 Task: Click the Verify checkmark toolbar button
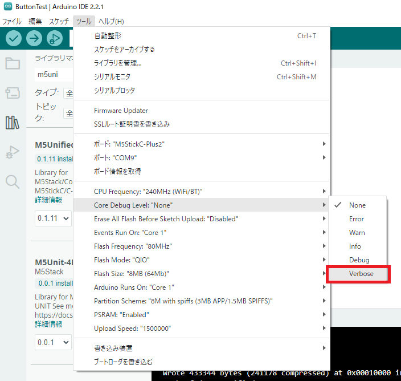[x=14, y=38]
